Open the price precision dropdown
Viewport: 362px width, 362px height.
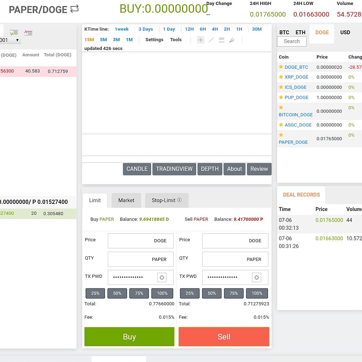point(10,40)
